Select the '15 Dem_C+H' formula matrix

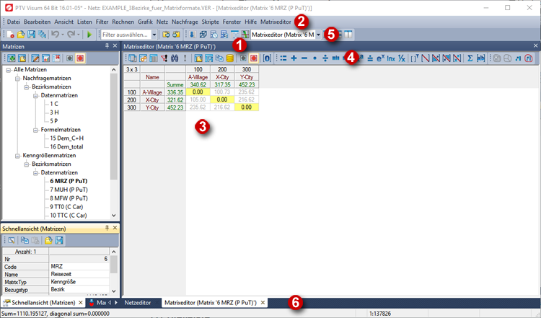(67, 137)
